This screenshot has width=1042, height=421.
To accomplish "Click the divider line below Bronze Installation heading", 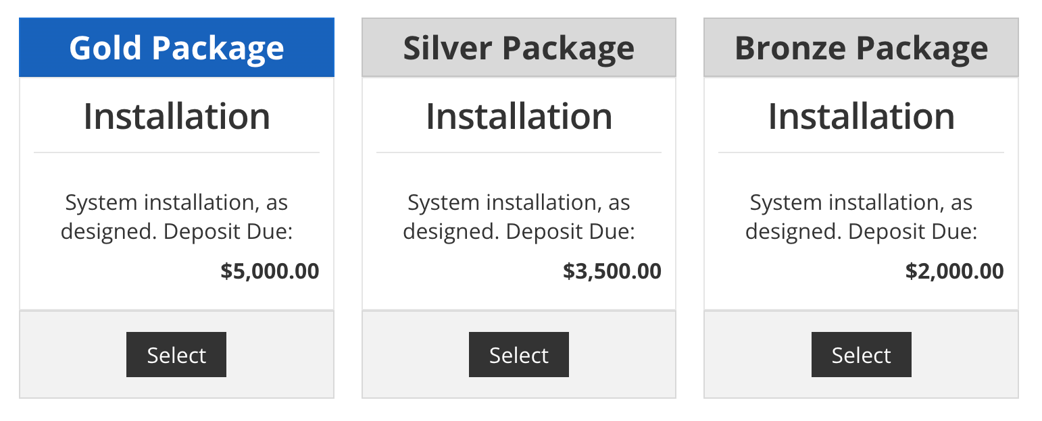I will [x=861, y=153].
